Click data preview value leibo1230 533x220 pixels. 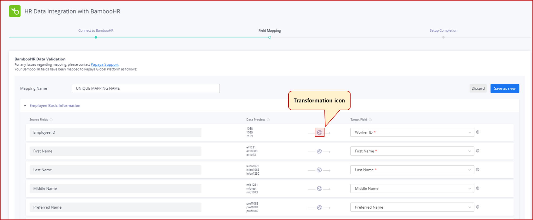pyautogui.click(x=253, y=174)
